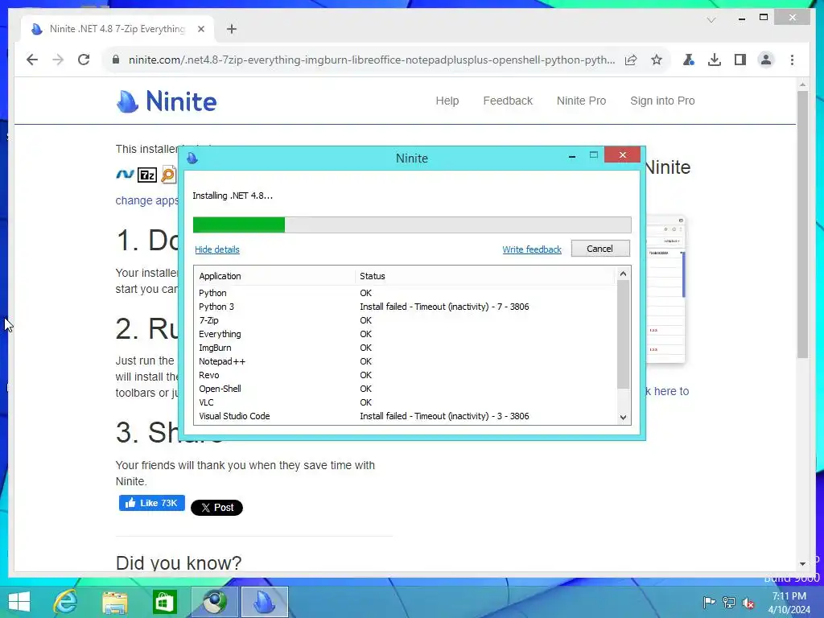Open Chrome downloads icon
The width and height of the screenshot is (824, 618).
pos(715,60)
